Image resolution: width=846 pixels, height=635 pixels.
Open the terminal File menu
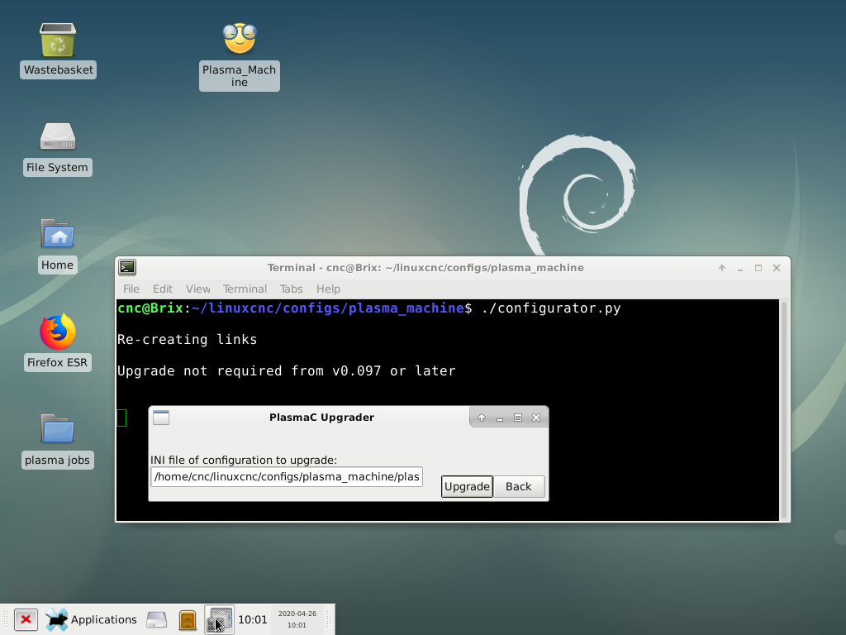(131, 289)
